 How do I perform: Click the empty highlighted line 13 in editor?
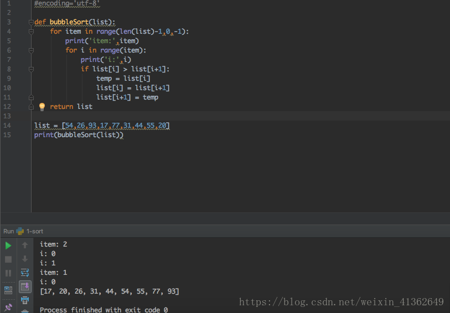click(x=240, y=116)
